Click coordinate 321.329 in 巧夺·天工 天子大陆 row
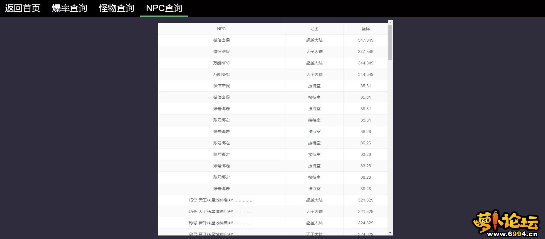The image size is (545, 239). (366, 211)
